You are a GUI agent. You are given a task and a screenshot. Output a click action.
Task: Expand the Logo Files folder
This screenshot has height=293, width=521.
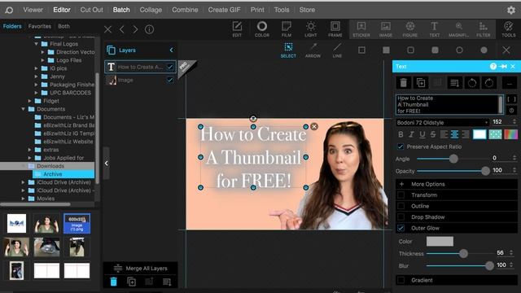click(x=42, y=60)
